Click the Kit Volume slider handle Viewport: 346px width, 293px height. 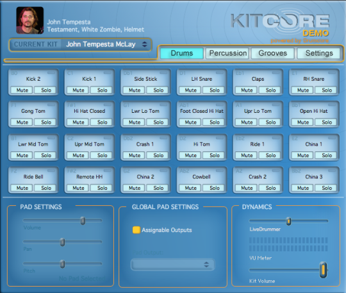point(324,270)
